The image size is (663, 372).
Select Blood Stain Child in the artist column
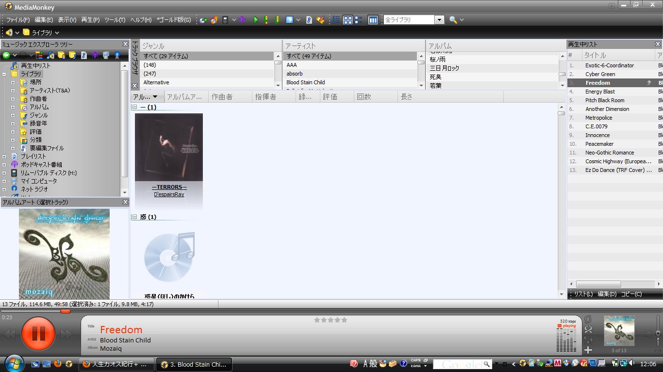pyautogui.click(x=306, y=82)
